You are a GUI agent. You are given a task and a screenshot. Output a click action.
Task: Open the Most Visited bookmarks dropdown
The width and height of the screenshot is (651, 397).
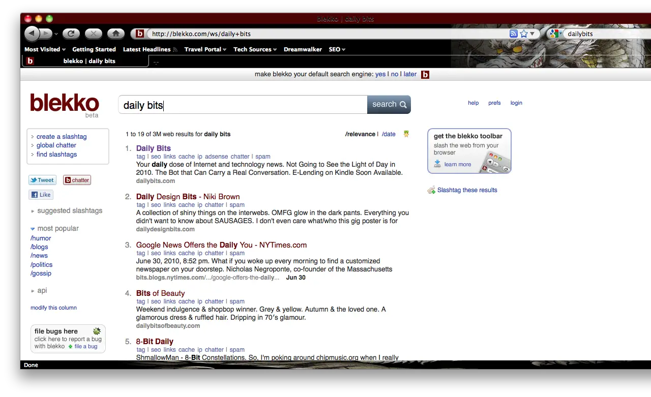click(45, 49)
